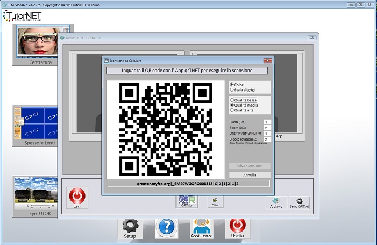377x245 pixels.
Task: Open the EyeTUTOR module thumbnail
Action: [36, 197]
